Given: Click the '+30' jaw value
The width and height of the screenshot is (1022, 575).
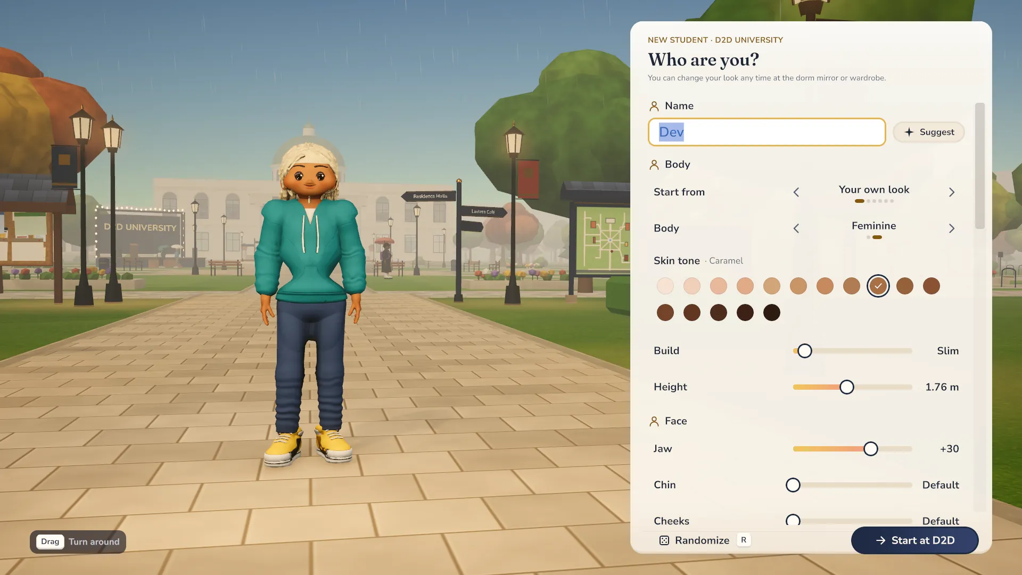Looking at the screenshot, I should coord(950,449).
